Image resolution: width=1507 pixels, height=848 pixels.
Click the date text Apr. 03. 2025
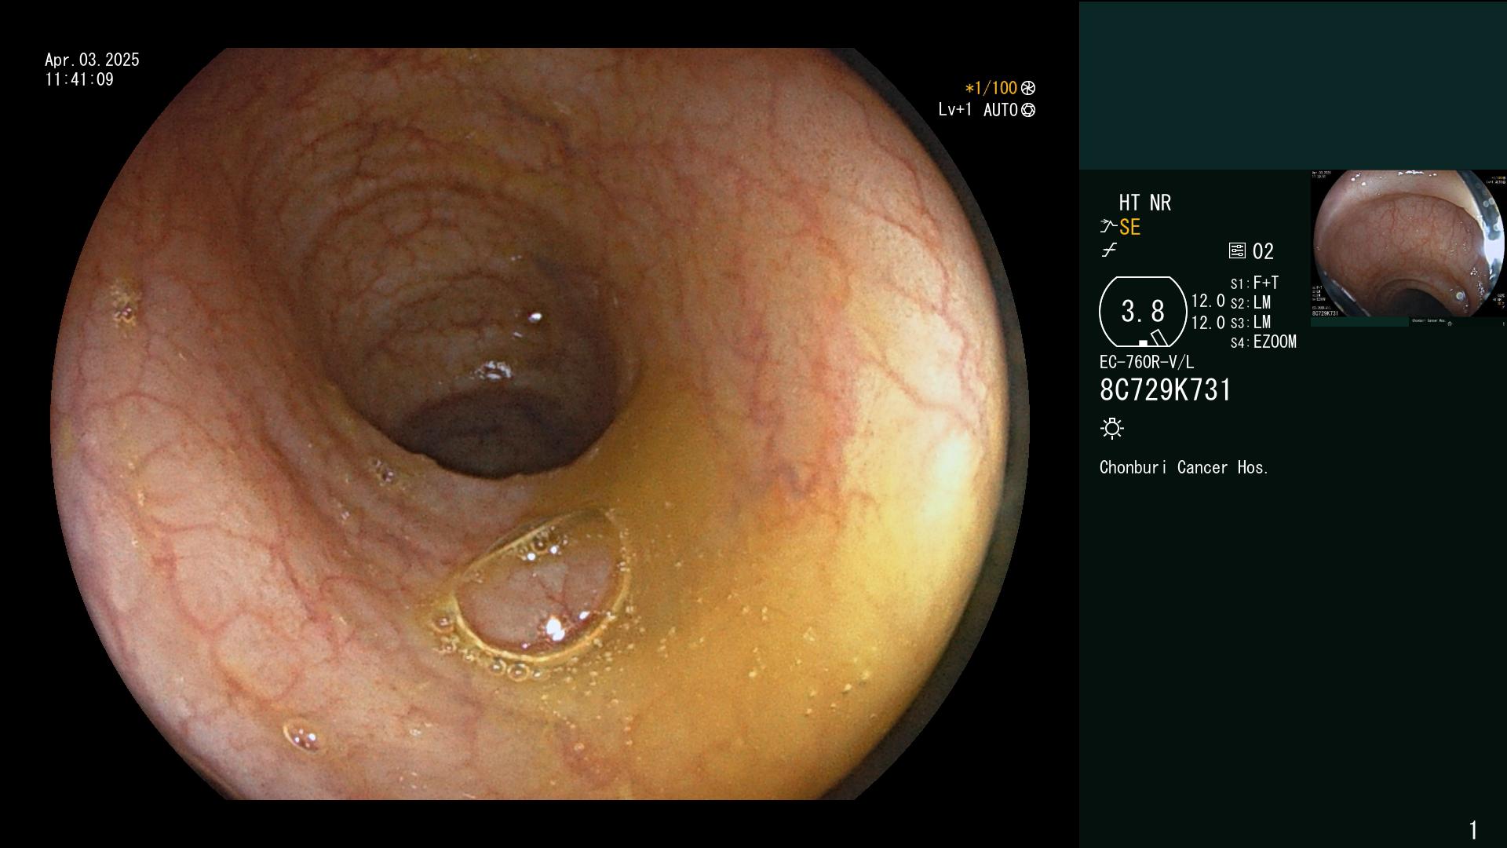click(92, 60)
